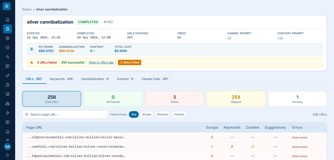Image resolution: width=334 pixels, height=160 pixels.
Task: Select the Scrape failed phase filter
Action: pyautogui.click(x=147, y=115)
